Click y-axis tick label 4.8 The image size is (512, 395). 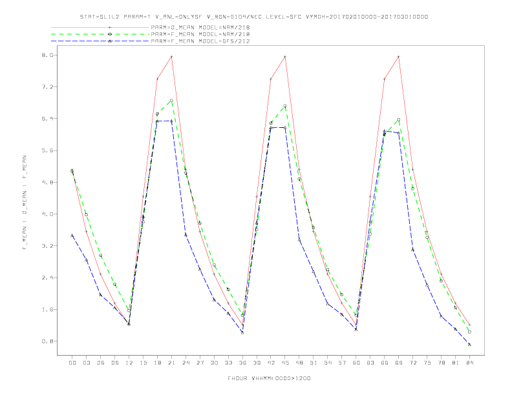47,183
